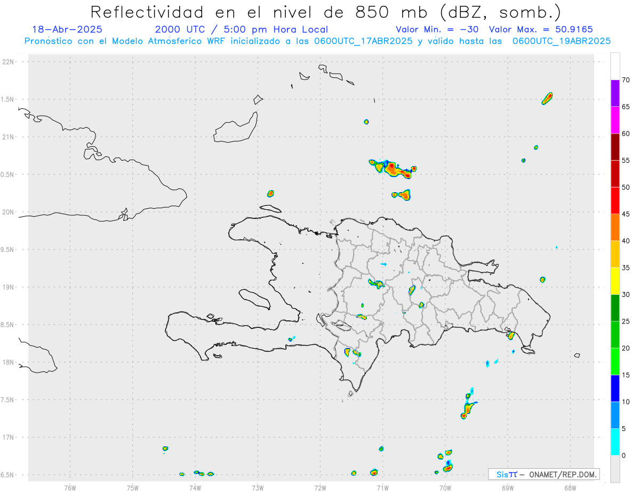Viewport: 640px width, 495px height.
Task: Click the cyan 0–5 dBZ colorbar segment
Action: point(615,442)
